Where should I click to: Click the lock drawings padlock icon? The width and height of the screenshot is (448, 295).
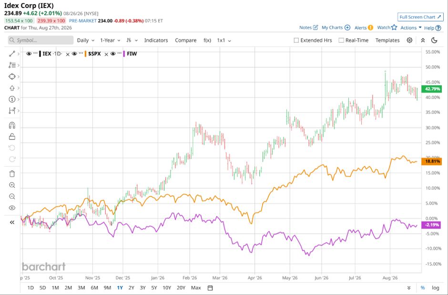point(12,137)
